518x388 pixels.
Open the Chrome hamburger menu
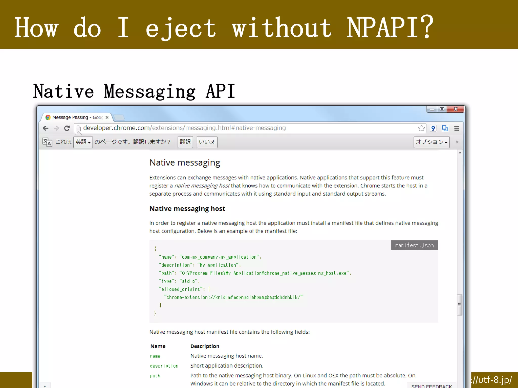pyautogui.click(x=457, y=128)
